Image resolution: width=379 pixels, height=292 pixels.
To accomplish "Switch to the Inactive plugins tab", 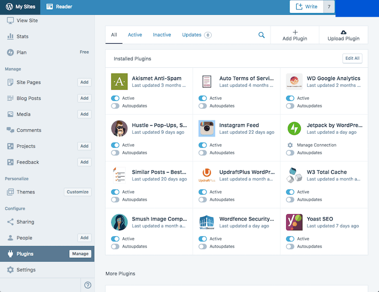I will (x=162, y=35).
